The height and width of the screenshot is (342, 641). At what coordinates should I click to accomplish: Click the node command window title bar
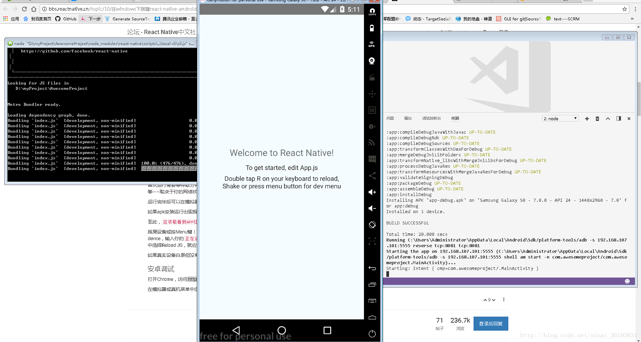[101, 43]
